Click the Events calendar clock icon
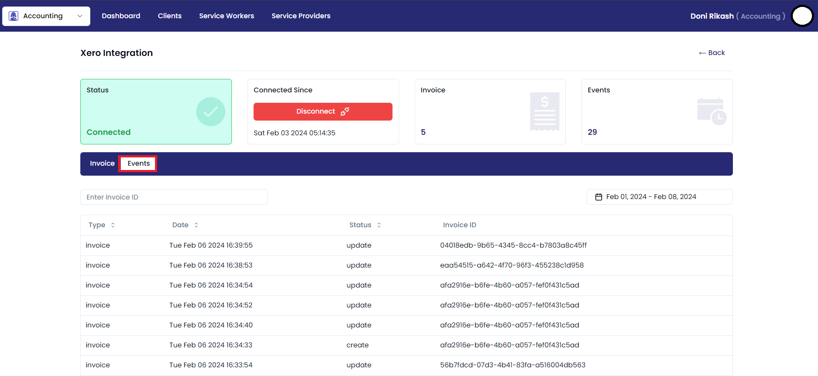Image resolution: width=818 pixels, height=376 pixels. [711, 111]
